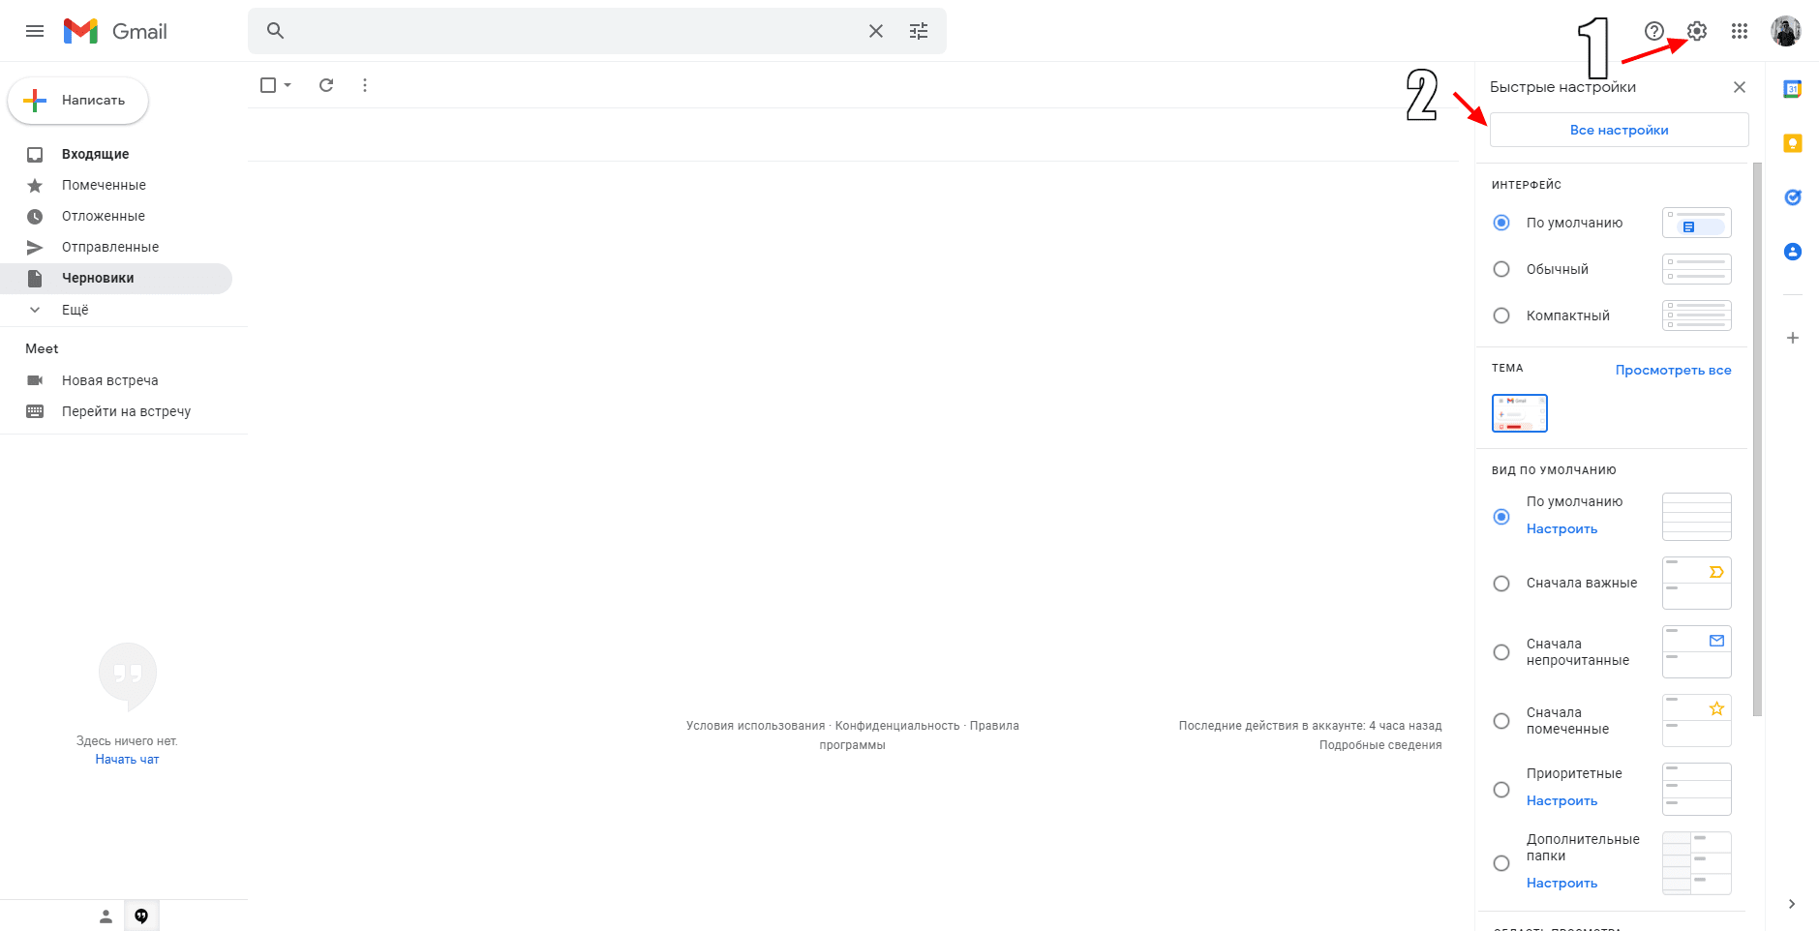Open the select-all dropdown arrow
The image size is (1819, 931).
pyautogui.click(x=288, y=85)
